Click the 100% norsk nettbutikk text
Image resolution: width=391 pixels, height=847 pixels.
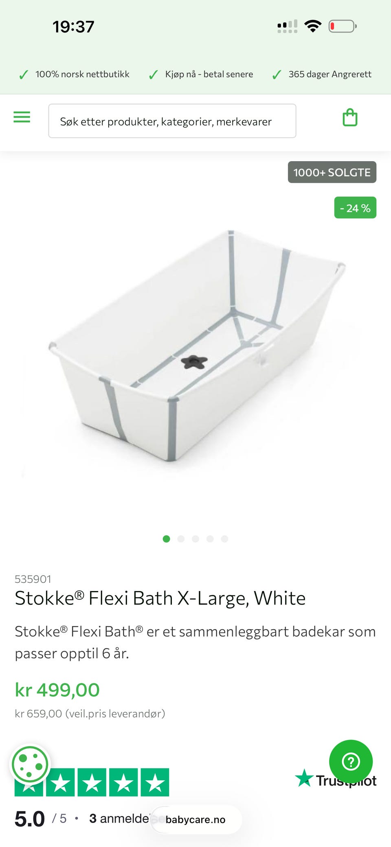[82, 74]
